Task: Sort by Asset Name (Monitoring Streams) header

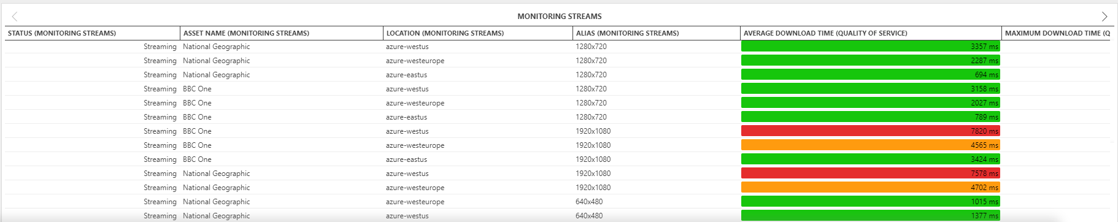Action: pyautogui.click(x=282, y=33)
